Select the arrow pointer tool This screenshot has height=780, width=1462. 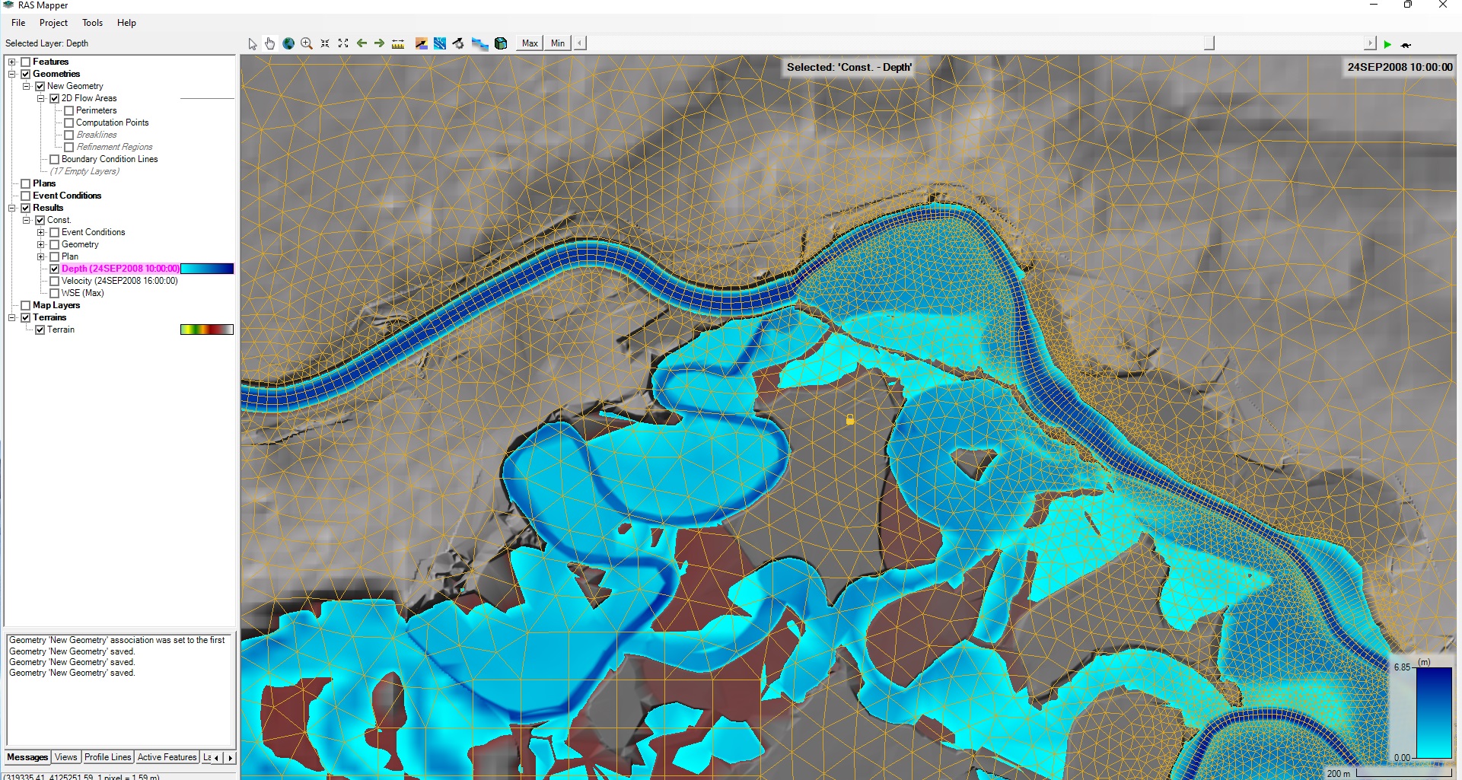coord(253,44)
